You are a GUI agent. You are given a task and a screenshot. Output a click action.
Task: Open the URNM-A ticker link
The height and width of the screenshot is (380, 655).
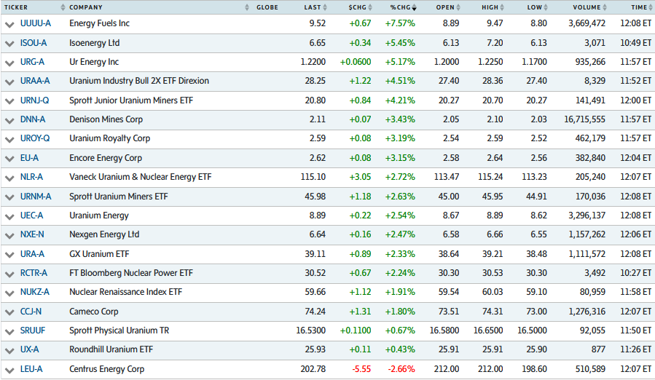(36, 197)
